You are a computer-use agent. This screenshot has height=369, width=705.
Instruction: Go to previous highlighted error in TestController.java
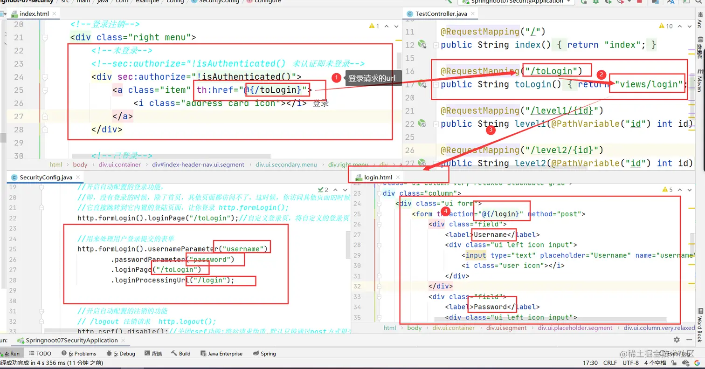[x=679, y=26]
